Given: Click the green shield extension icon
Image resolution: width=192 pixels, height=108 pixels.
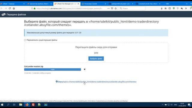Looking at the screenshot, I should (x=174, y=8).
